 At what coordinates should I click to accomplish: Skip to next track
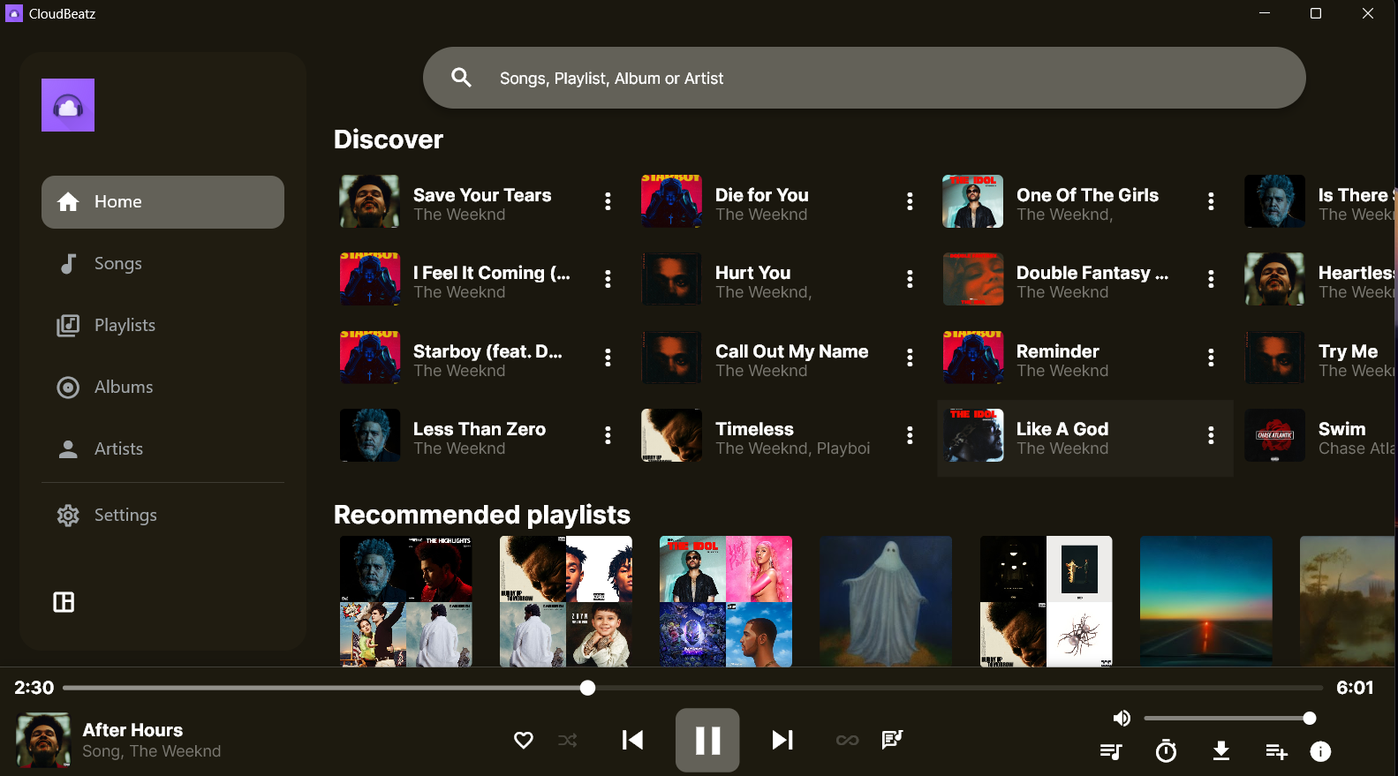click(782, 740)
